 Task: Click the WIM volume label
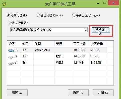[60, 63]
